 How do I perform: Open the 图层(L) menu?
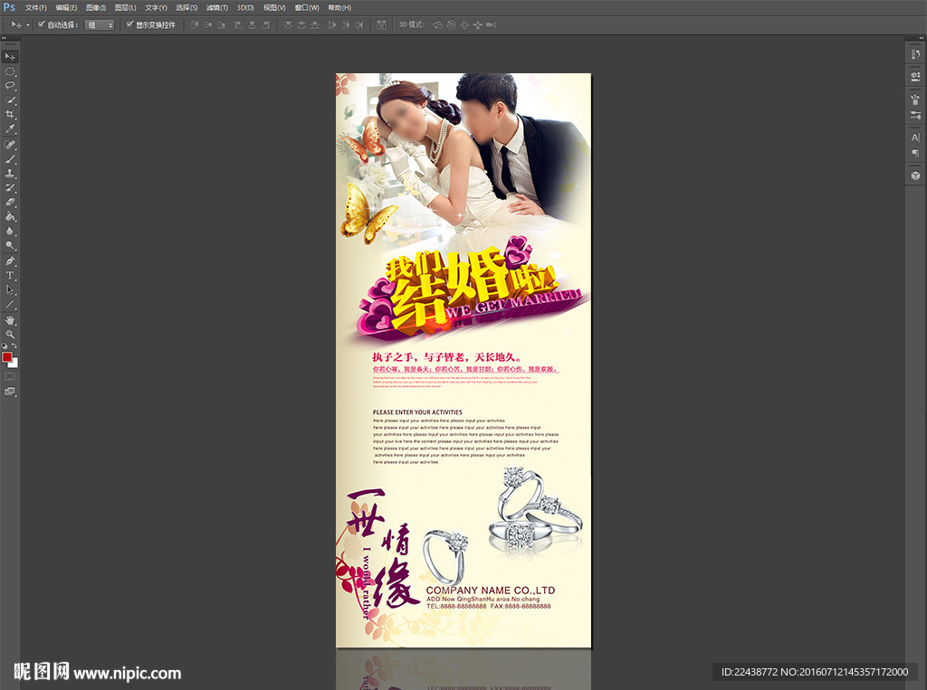pyautogui.click(x=125, y=7)
